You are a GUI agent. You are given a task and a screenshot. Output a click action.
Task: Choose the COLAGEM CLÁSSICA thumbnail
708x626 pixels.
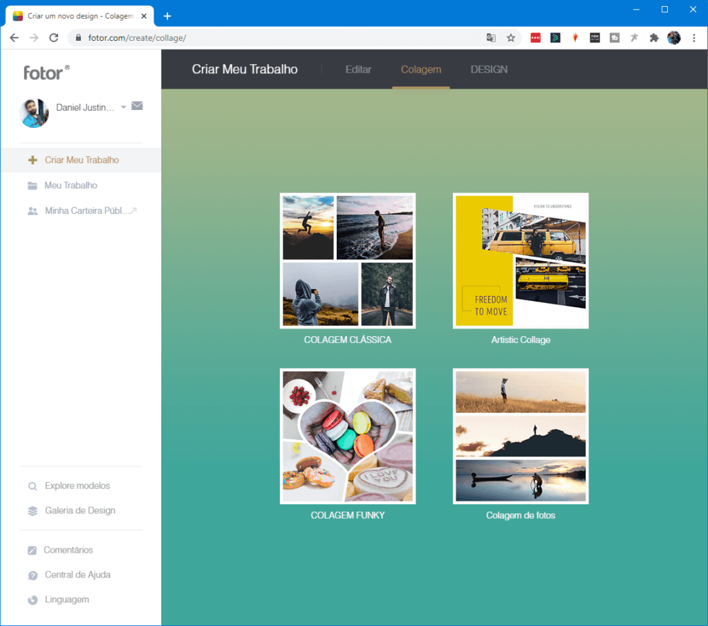tap(348, 261)
